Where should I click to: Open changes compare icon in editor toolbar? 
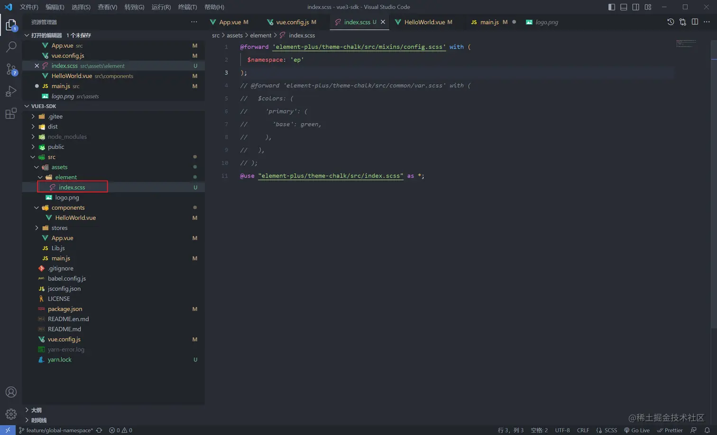pos(683,22)
